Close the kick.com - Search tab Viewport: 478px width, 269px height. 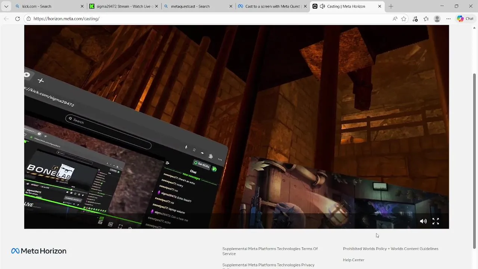point(82,6)
